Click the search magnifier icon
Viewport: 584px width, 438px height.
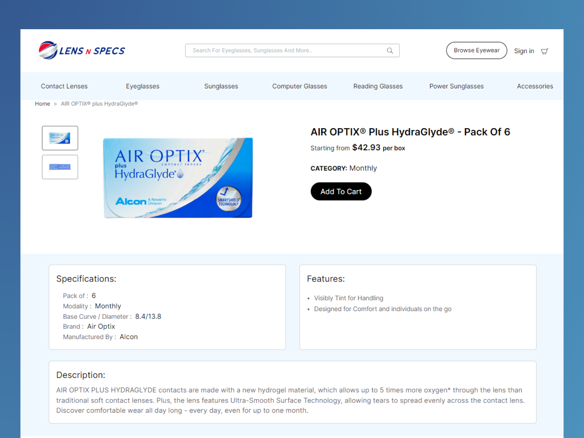[x=390, y=51]
